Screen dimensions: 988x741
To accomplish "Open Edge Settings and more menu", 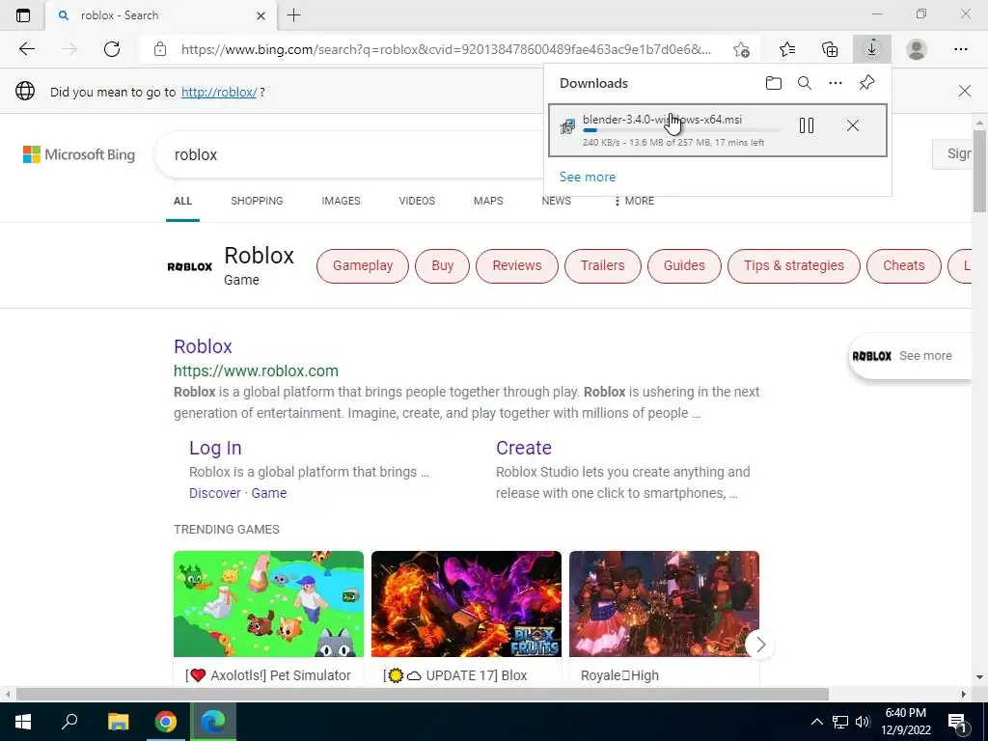I will pos(960,49).
